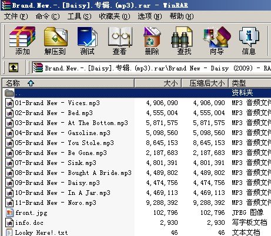Select file name '01-Brand New - Vices.mp3'
271x236 pixels.
[x=58, y=103]
